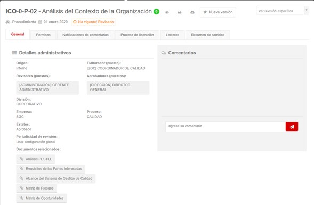
Task: Open Alcance del Sistema de Gestión de Calidad
Action: click(x=56, y=178)
